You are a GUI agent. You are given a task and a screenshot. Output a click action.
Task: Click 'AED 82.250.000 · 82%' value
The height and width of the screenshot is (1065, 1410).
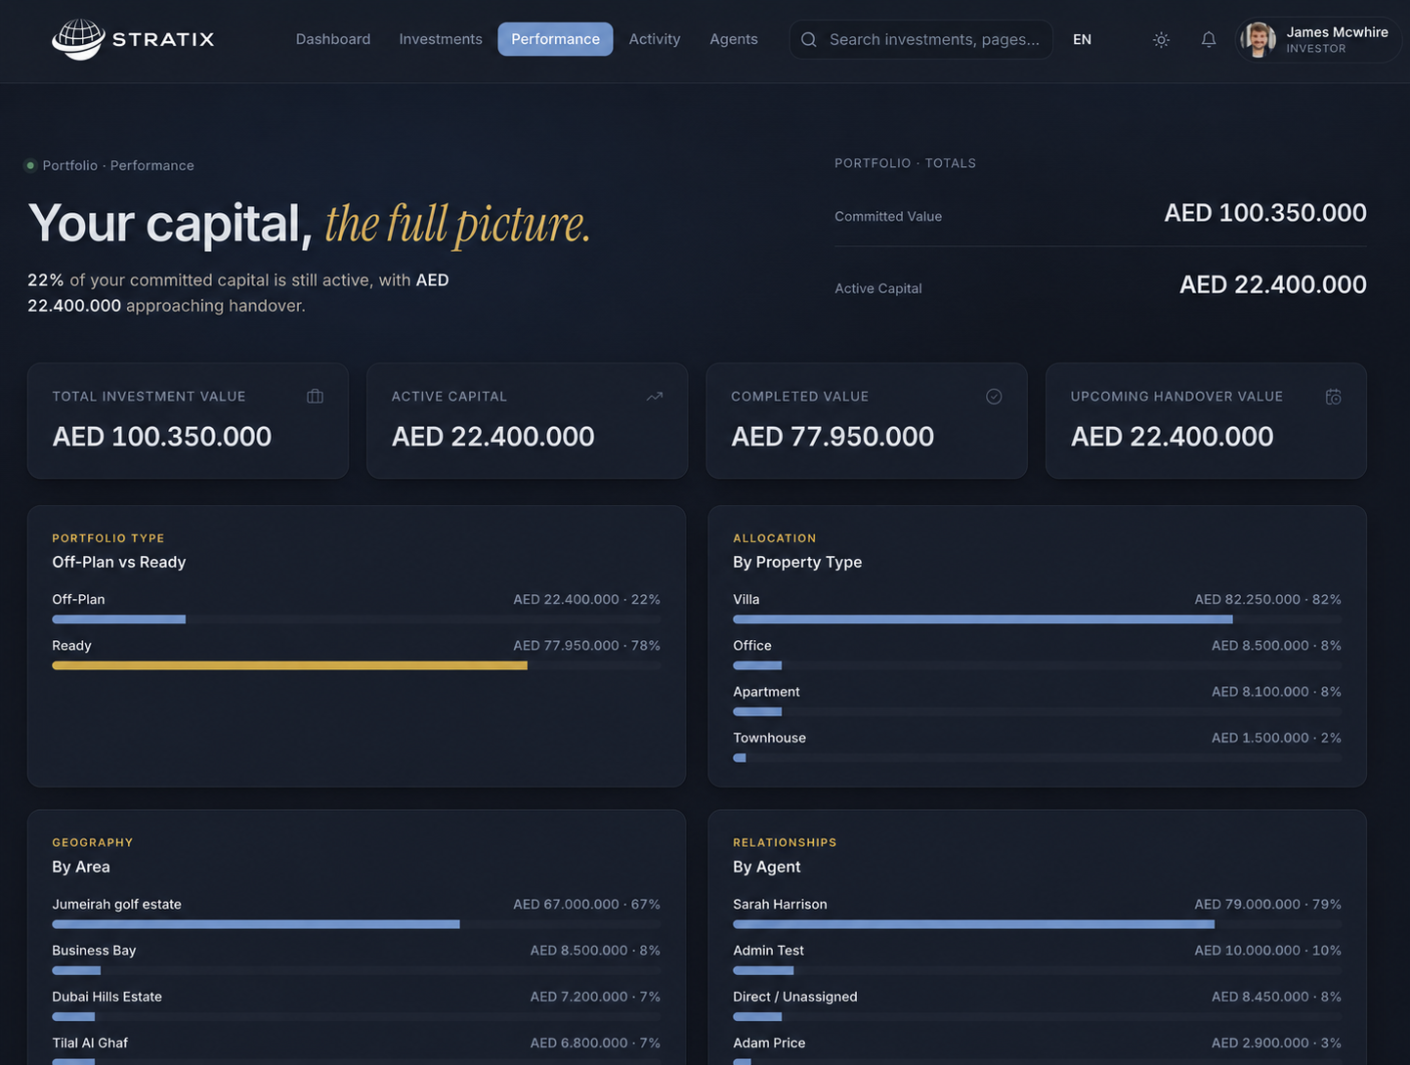1268,600
